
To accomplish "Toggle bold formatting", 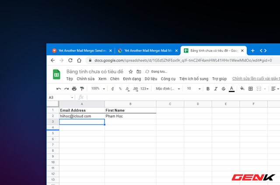I will pyautogui.click(x=208, y=89).
